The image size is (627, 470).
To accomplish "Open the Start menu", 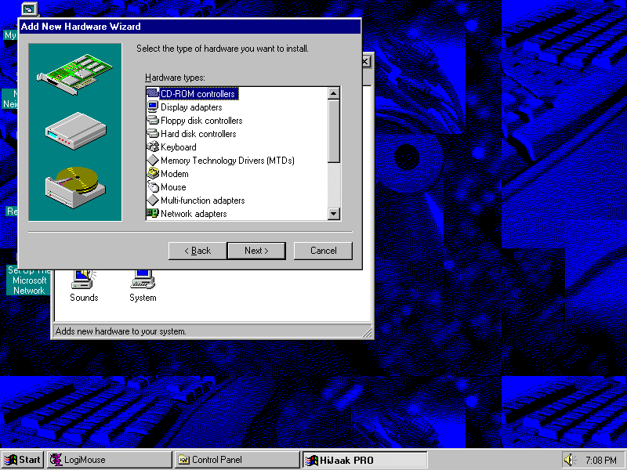I will (23, 460).
